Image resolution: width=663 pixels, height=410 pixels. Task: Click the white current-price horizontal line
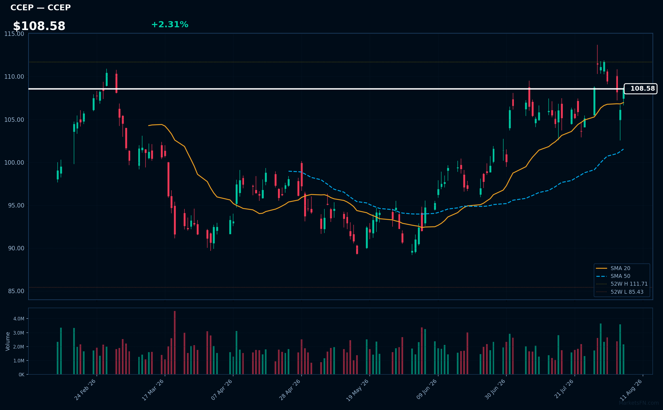326,89
